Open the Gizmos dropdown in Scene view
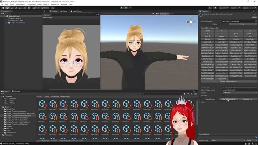 164,14
